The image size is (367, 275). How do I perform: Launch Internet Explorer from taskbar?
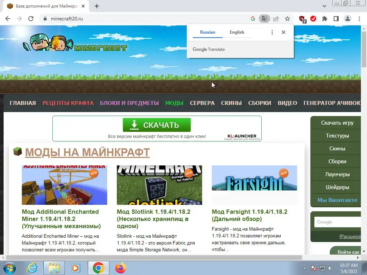point(32,268)
